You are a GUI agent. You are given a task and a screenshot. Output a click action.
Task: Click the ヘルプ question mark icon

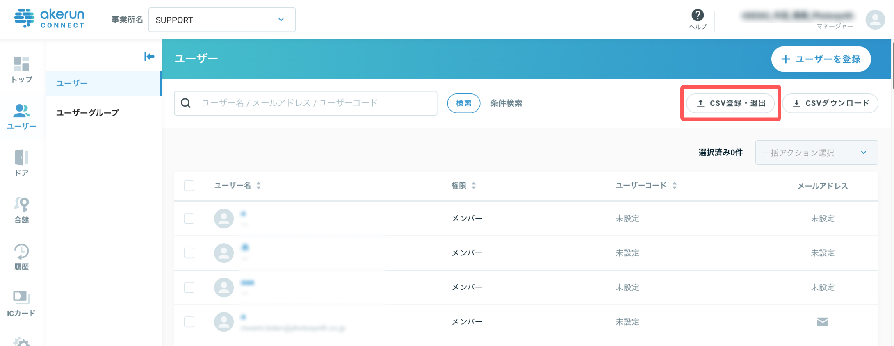pos(698,15)
